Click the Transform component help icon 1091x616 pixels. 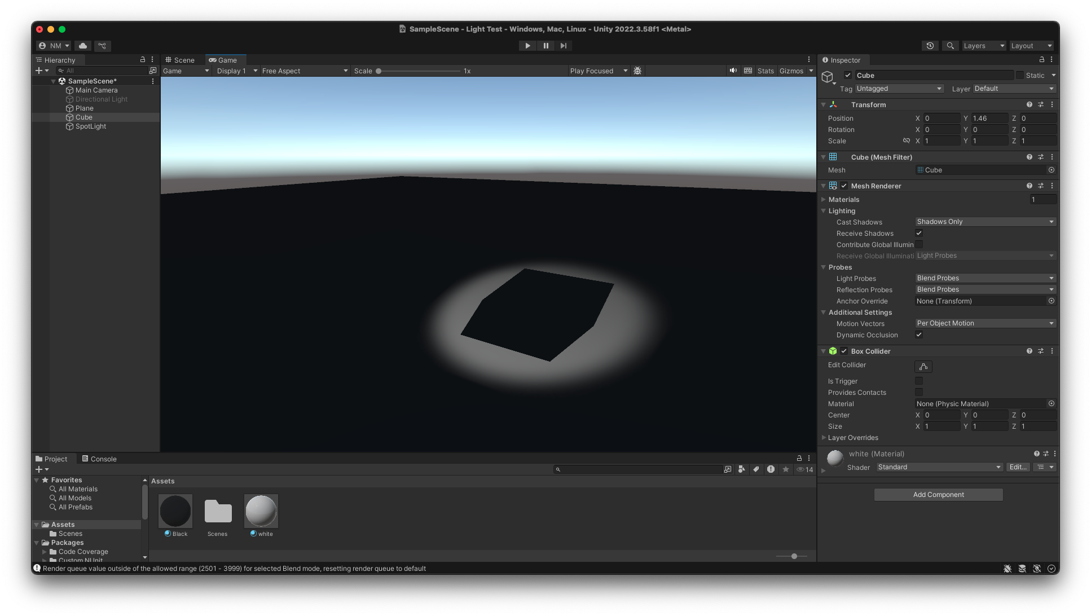pyautogui.click(x=1030, y=104)
